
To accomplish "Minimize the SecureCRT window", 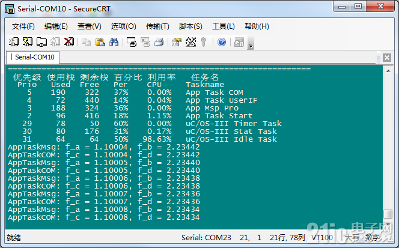I will point(342,7).
